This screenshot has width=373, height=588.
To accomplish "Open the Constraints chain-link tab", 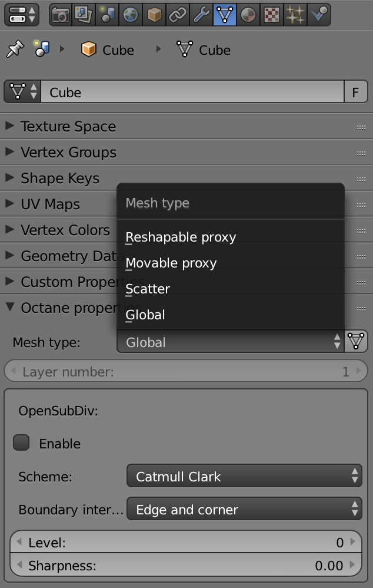I will pos(177,15).
